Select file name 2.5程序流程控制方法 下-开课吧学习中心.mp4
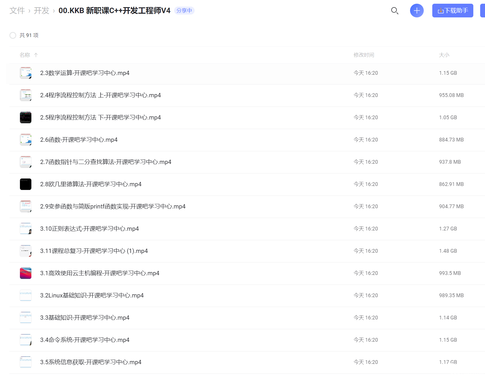485x377 pixels. [100, 117]
